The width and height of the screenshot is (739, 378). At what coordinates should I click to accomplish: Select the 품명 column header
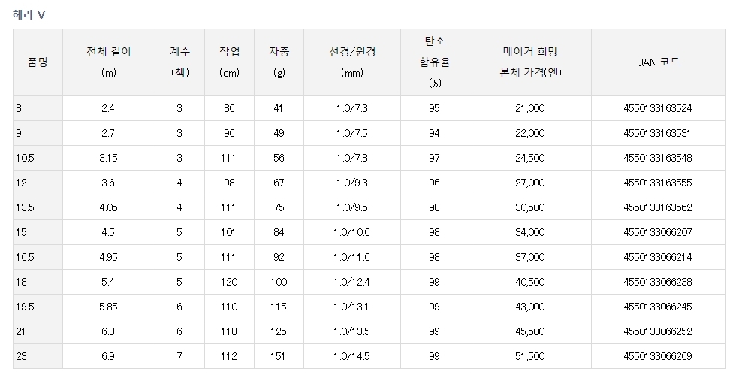pos(38,62)
